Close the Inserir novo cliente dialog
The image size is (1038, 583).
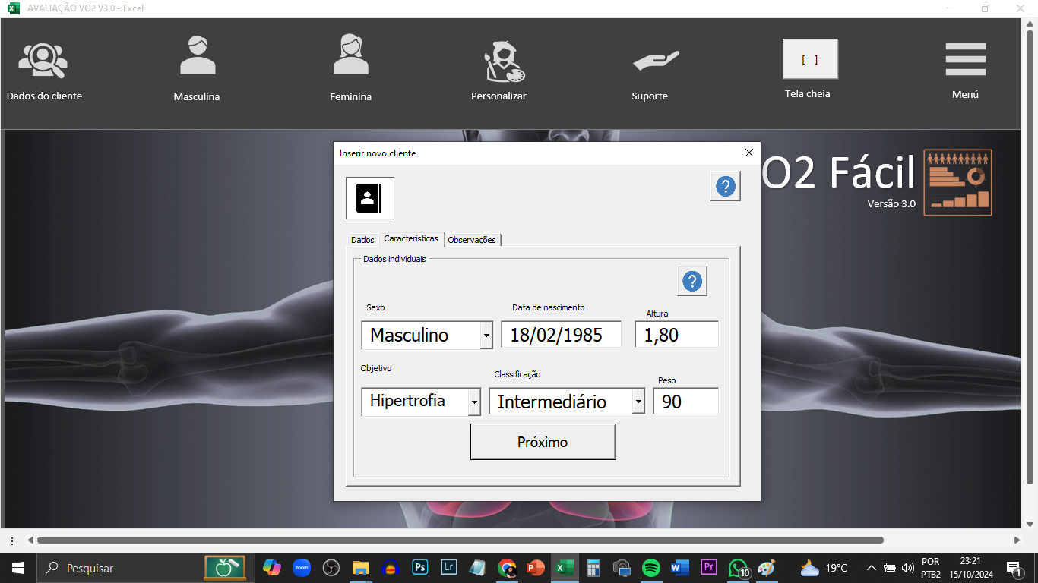pyautogui.click(x=748, y=153)
